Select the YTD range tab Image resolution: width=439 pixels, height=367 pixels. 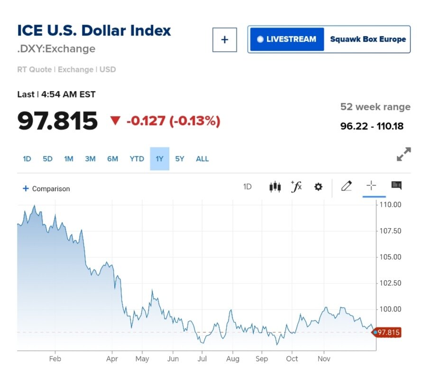(137, 159)
